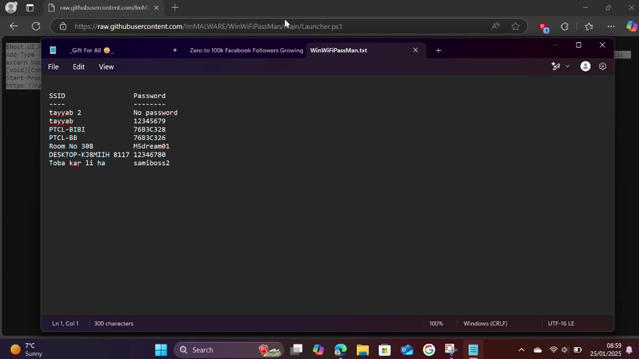Select the WinWiFiPassMan.txt tab
The width and height of the screenshot is (639, 359).
pyautogui.click(x=338, y=50)
